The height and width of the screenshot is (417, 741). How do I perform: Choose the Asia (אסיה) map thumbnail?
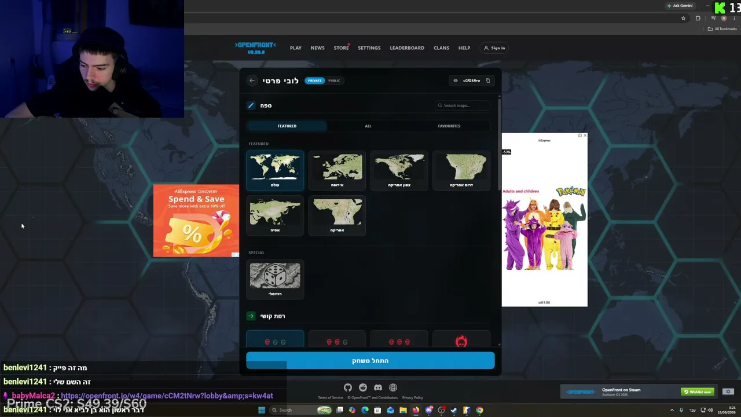275,215
